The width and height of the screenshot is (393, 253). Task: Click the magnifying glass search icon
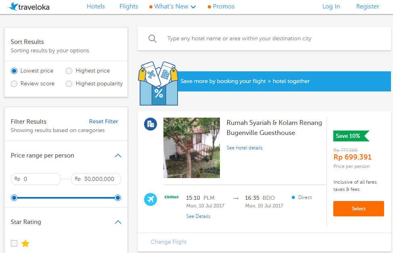point(152,39)
